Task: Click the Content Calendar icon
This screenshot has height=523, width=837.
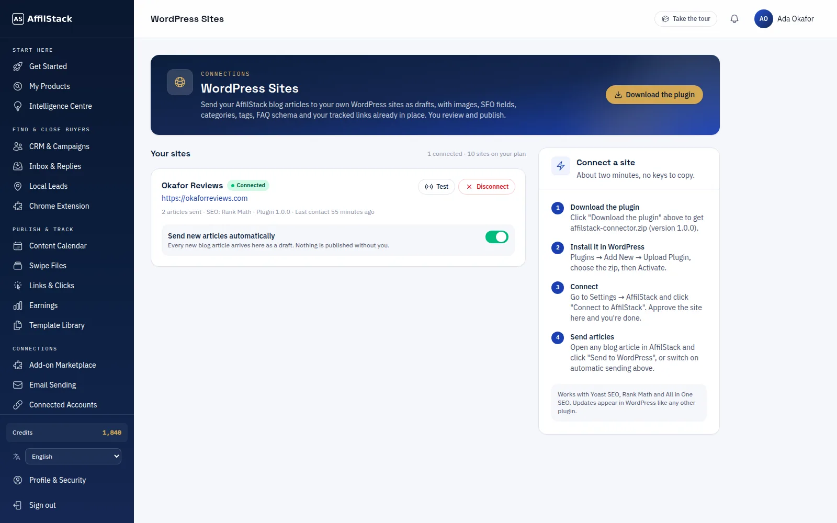Action: [18, 246]
